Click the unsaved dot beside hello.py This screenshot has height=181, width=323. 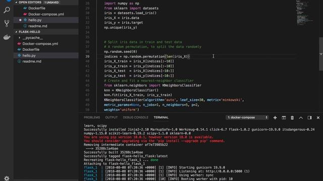20,20
